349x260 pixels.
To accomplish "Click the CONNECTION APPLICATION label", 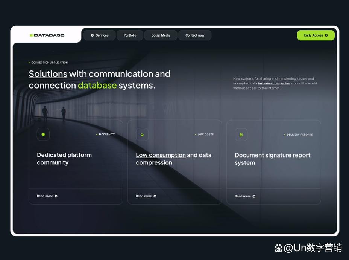I will 49,63.
